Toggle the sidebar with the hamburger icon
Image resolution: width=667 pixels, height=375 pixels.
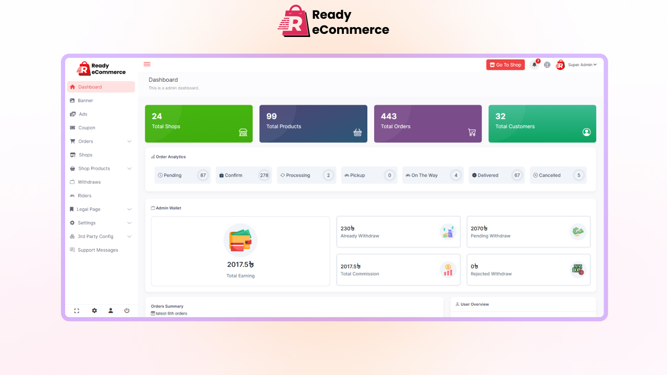(147, 64)
